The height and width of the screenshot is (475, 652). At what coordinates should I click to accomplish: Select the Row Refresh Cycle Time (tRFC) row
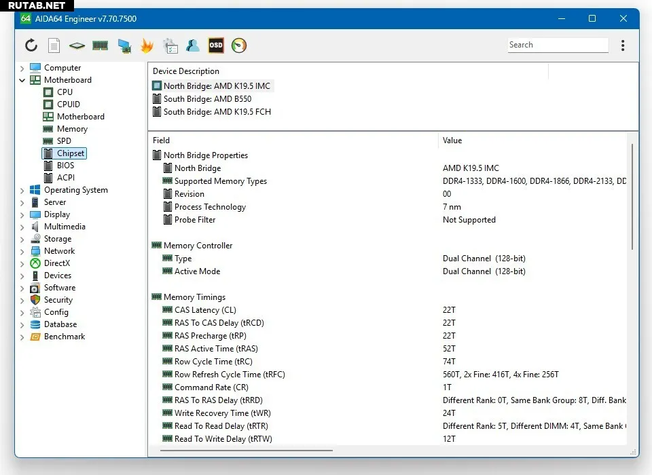click(388, 375)
